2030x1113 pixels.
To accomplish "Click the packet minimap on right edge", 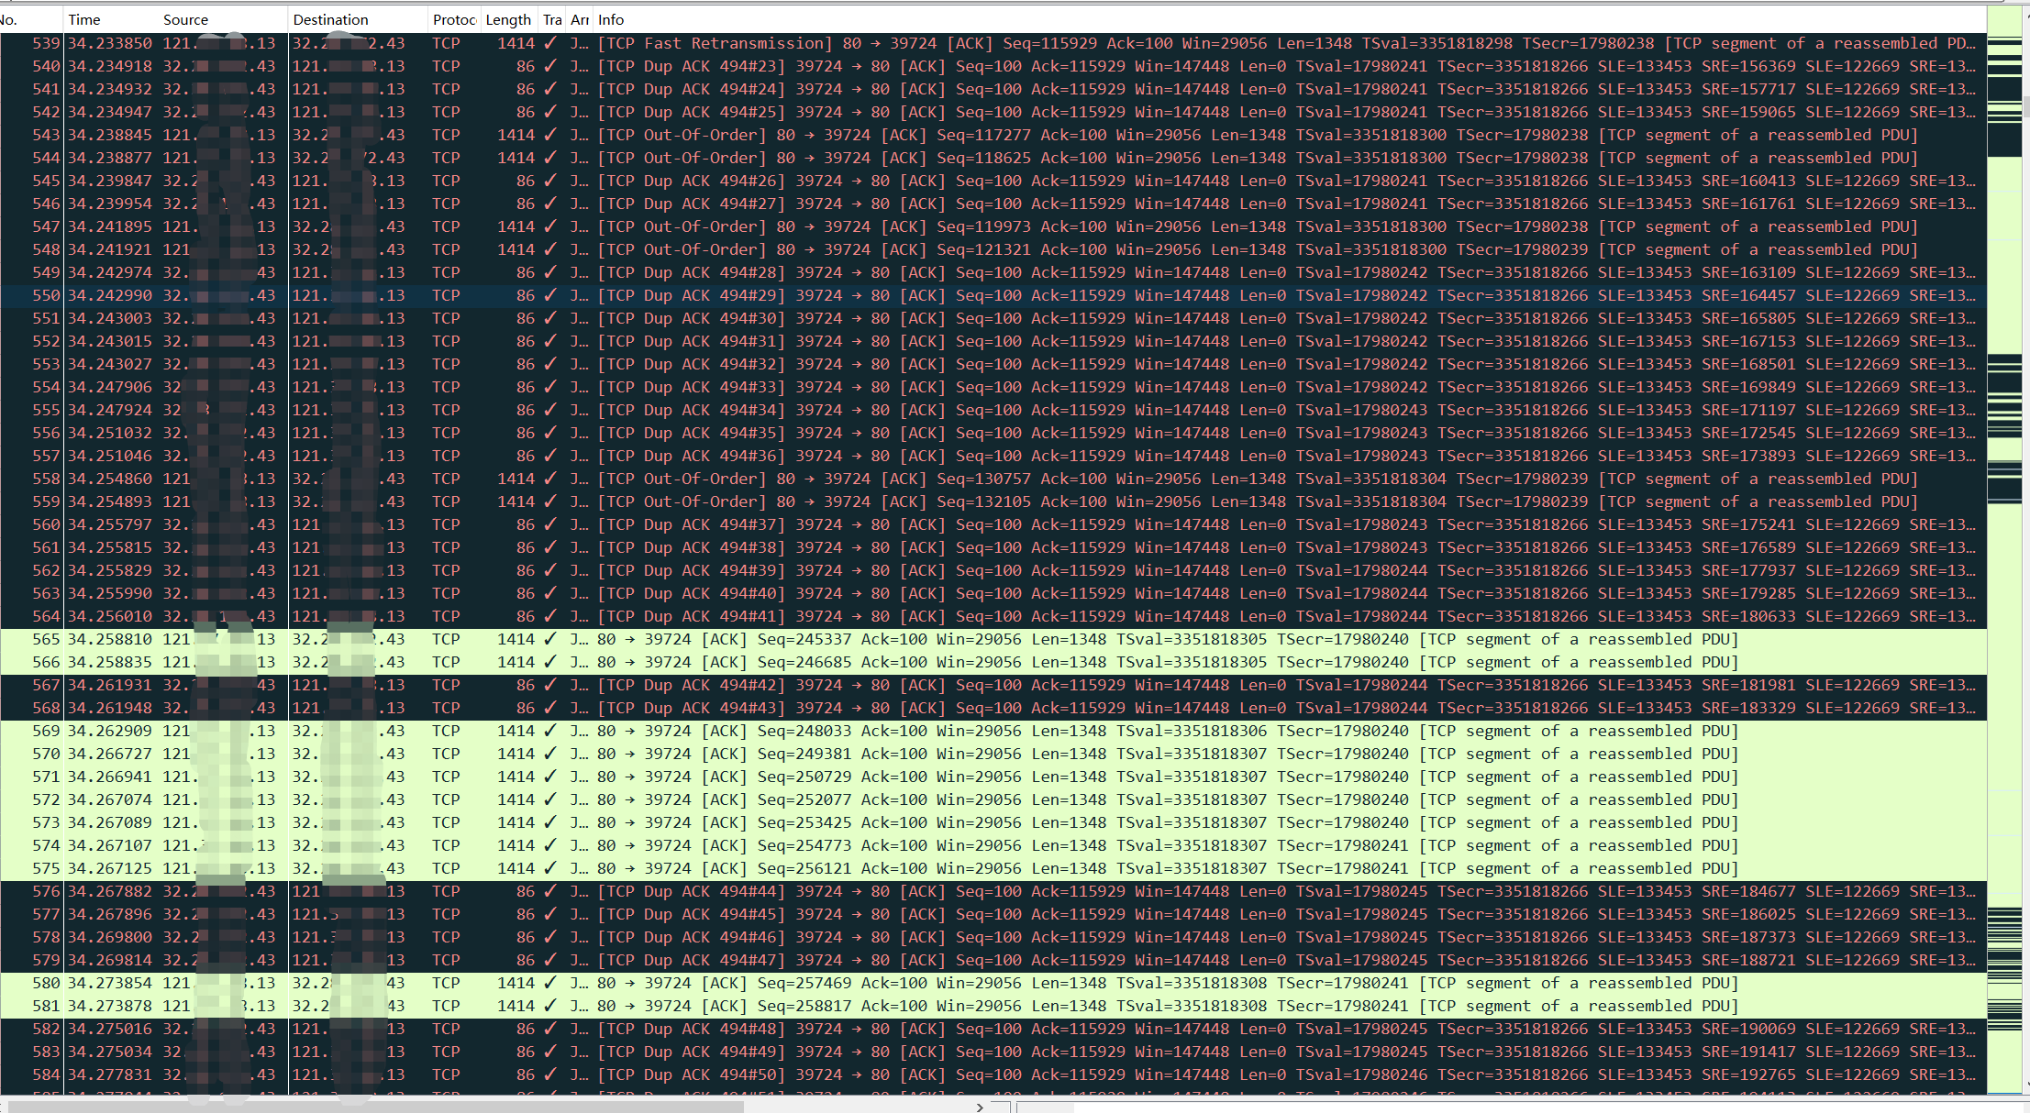I will click(x=2004, y=550).
